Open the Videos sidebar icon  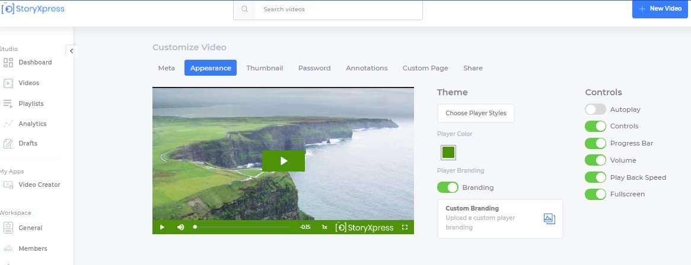(x=8, y=83)
